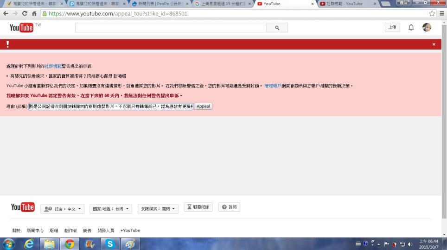
Task: Switch to the 社群規範 - YouTube tab
Action: click(346, 4)
